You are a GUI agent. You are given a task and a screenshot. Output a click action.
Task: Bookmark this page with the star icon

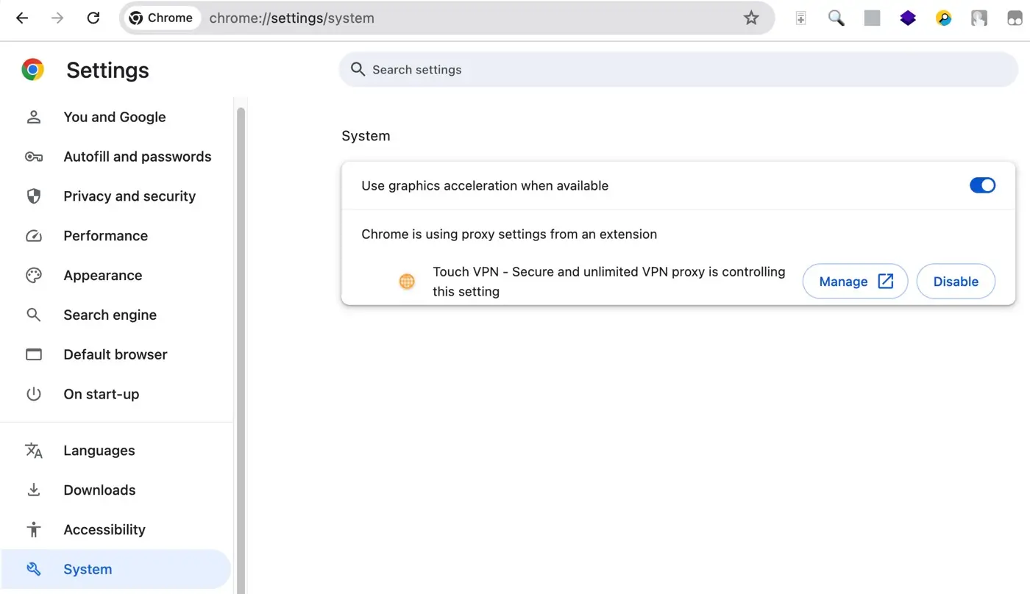(751, 18)
